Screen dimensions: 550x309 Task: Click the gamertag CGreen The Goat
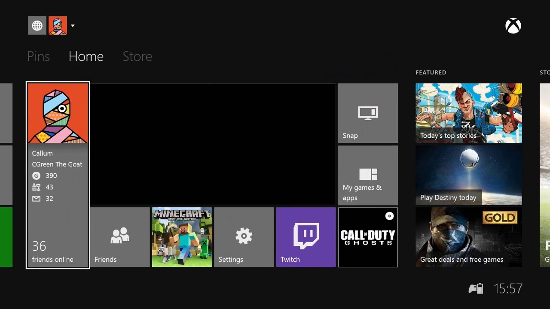57,164
